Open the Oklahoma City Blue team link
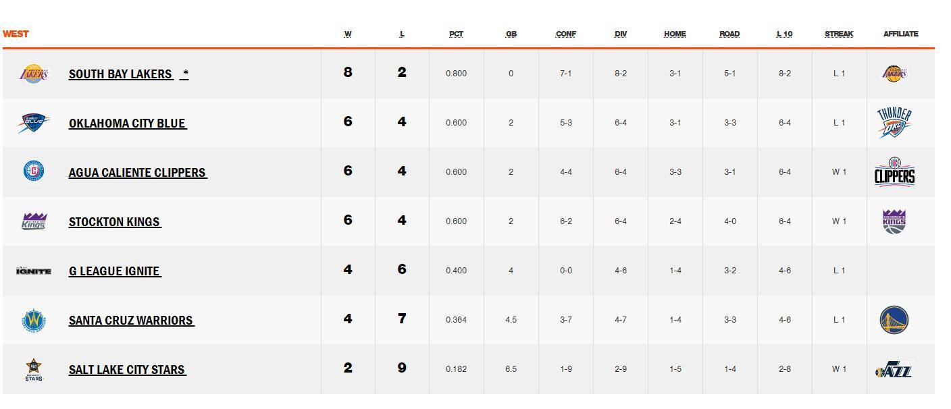Viewport: 951px width, 409px height. pos(128,124)
